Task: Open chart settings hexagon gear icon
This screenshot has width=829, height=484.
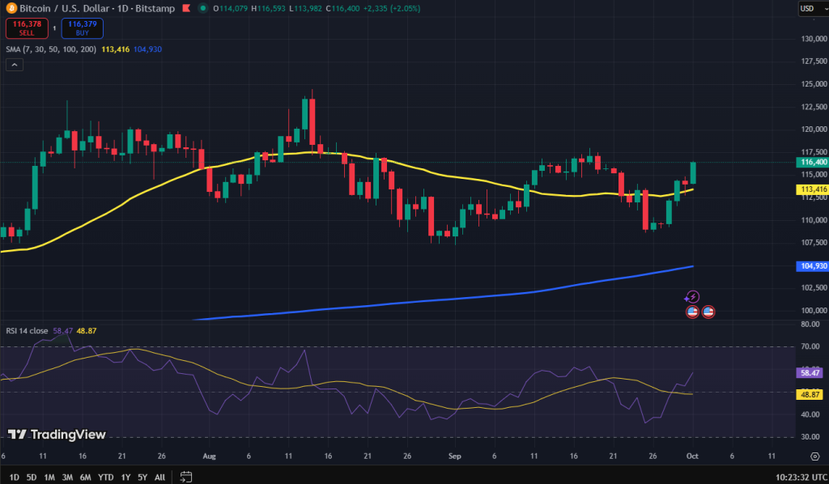Action: (814, 456)
